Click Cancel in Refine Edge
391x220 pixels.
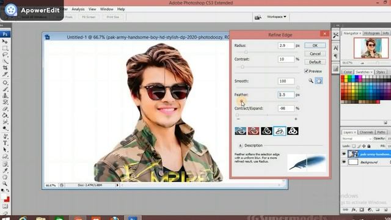coord(315,54)
